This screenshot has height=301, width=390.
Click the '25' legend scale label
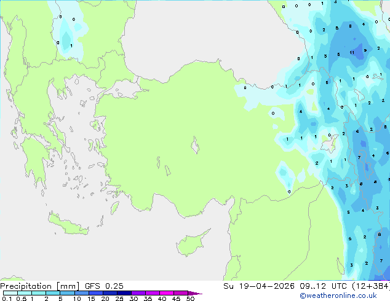(119, 299)
